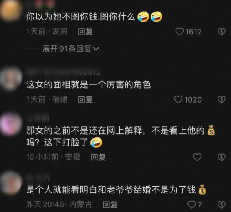Expand the 91 replies thread
This screenshot has width=231, height=212.
[71, 49]
